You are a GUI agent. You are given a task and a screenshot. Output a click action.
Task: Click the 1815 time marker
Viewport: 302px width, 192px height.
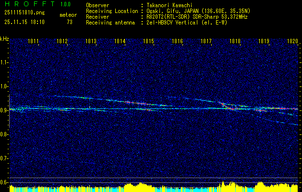148,42
